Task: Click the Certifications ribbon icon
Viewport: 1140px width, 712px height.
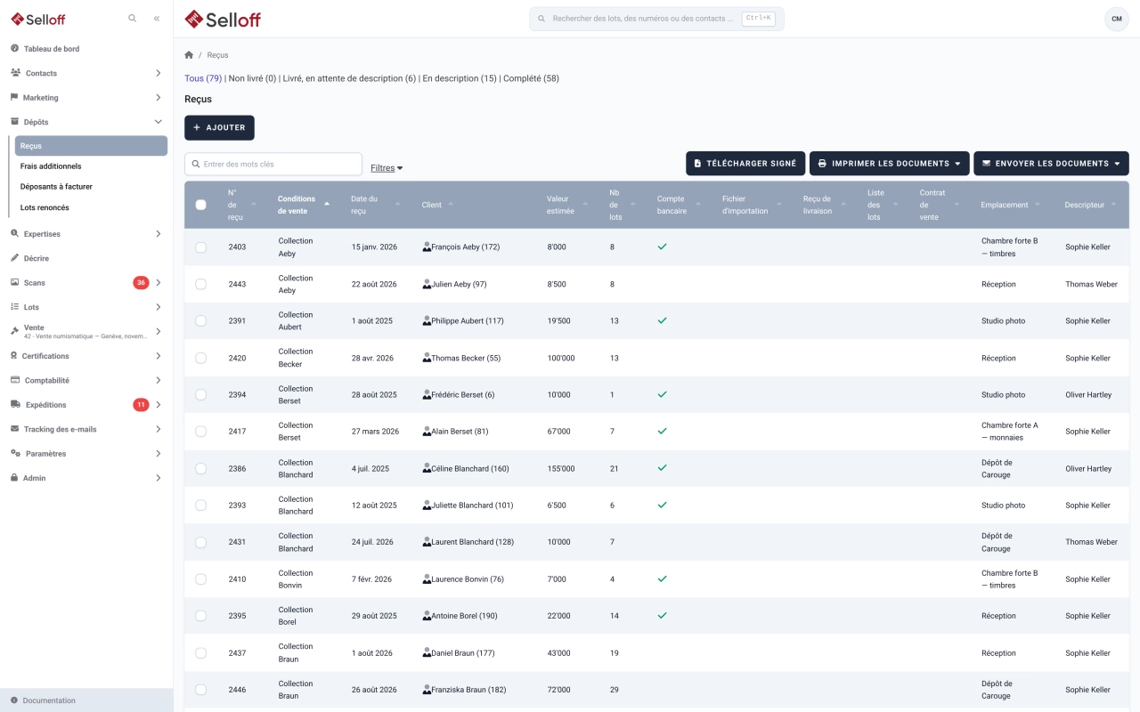Action: [x=14, y=356]
